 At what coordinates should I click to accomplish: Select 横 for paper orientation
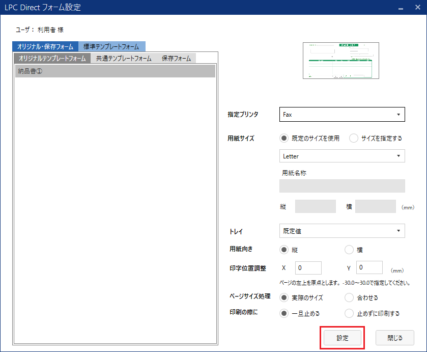tap(349, 249)
